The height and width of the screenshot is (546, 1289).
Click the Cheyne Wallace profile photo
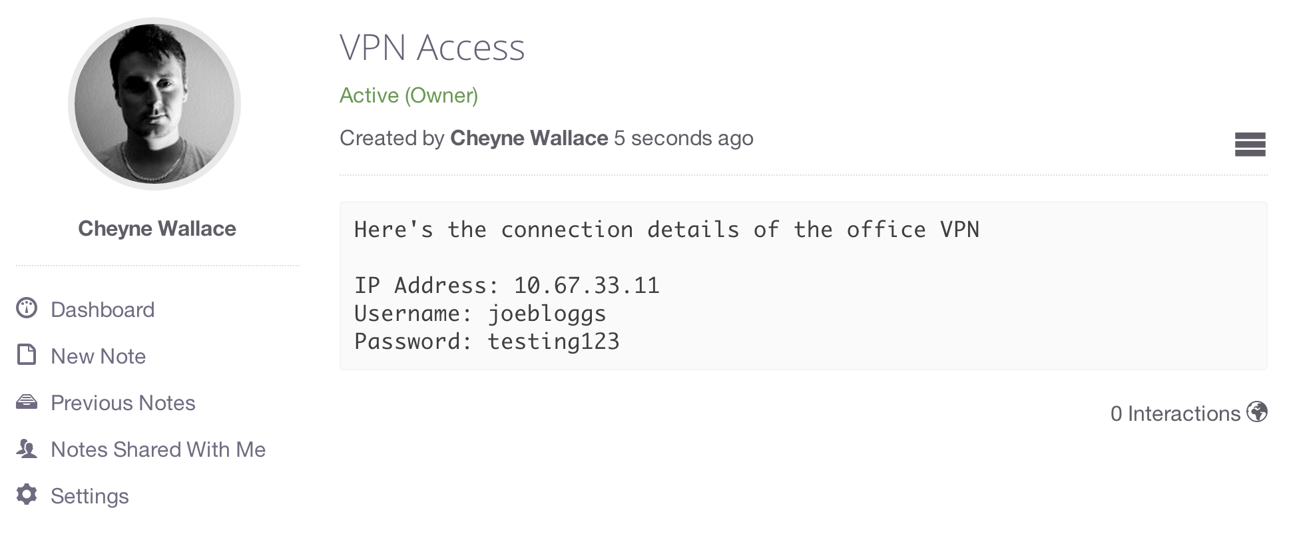[154, 104]
